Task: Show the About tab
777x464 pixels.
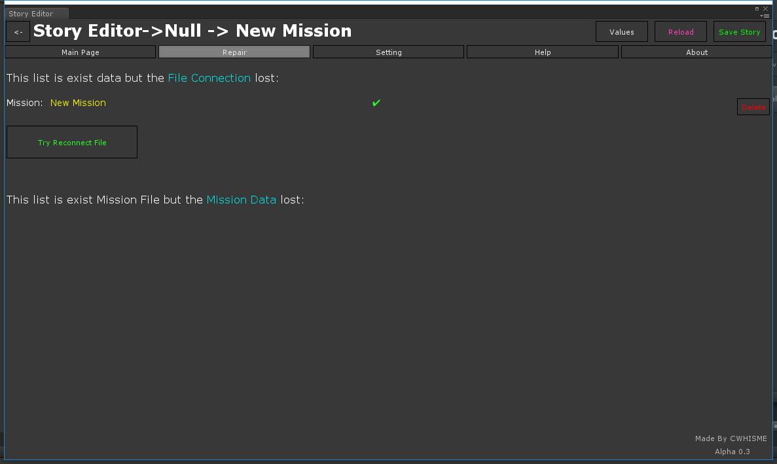Action: tap(696, 52)
